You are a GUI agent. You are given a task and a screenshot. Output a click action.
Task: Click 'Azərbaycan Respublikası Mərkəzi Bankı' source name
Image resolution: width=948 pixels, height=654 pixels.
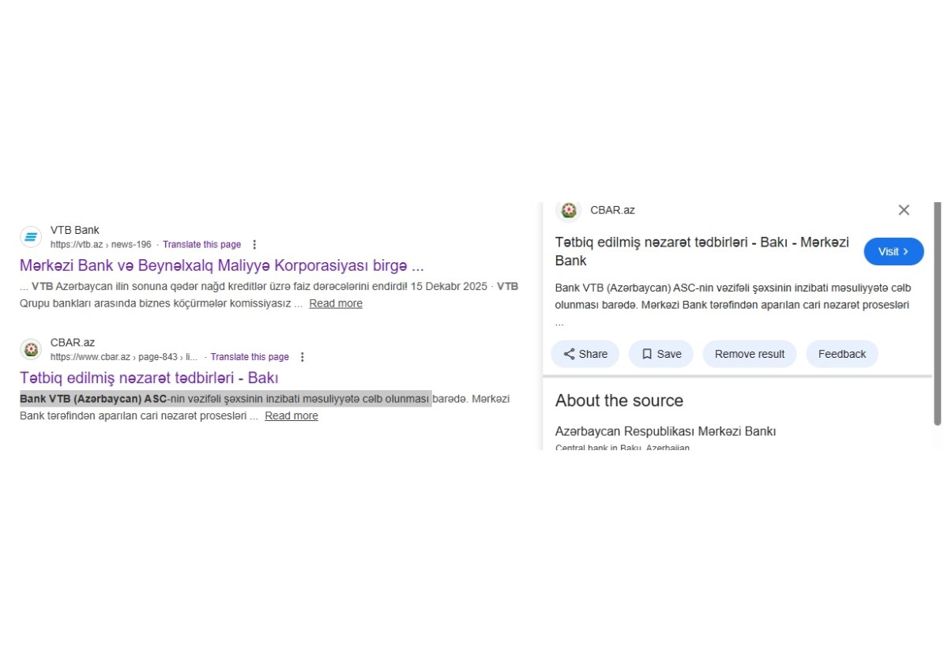[x=665, y=431]
